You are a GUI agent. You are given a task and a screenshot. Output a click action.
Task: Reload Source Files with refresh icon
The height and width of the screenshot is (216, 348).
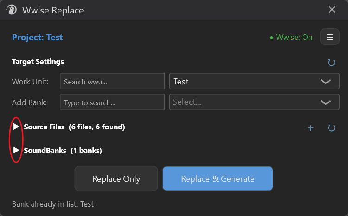point(331,128)
